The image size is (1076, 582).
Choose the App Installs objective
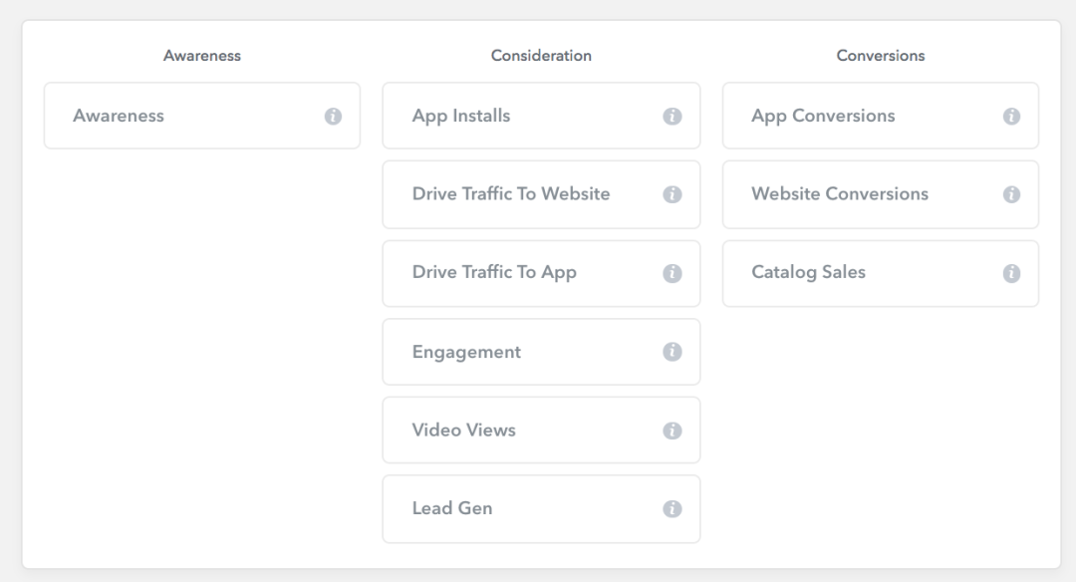[541, 116]
